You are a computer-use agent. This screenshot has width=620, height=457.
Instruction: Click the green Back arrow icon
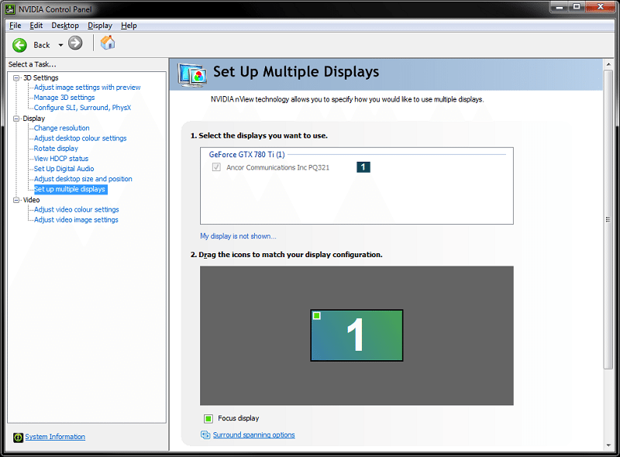(x=19, y=45)
